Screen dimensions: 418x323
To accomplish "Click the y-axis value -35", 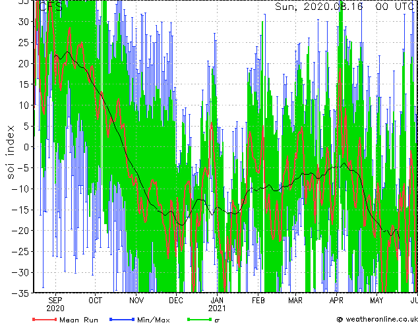I will (x=20, y=293).
